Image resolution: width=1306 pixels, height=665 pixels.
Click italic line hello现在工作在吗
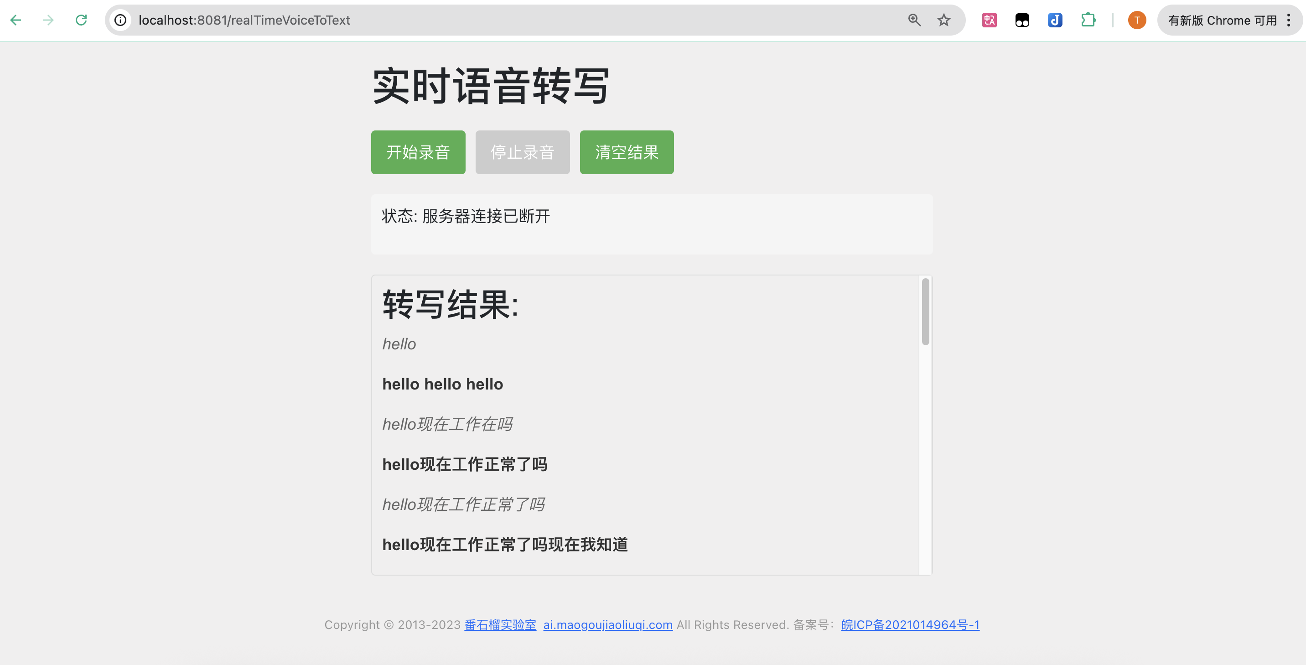(447, 424)
